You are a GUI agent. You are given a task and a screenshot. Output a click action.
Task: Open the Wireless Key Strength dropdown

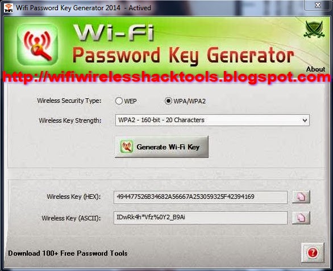coord(213,120)
